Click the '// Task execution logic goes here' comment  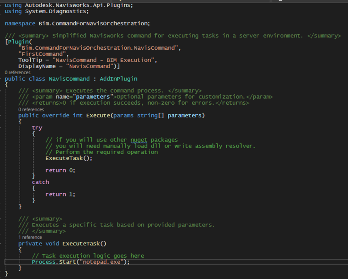coord(88,256)
